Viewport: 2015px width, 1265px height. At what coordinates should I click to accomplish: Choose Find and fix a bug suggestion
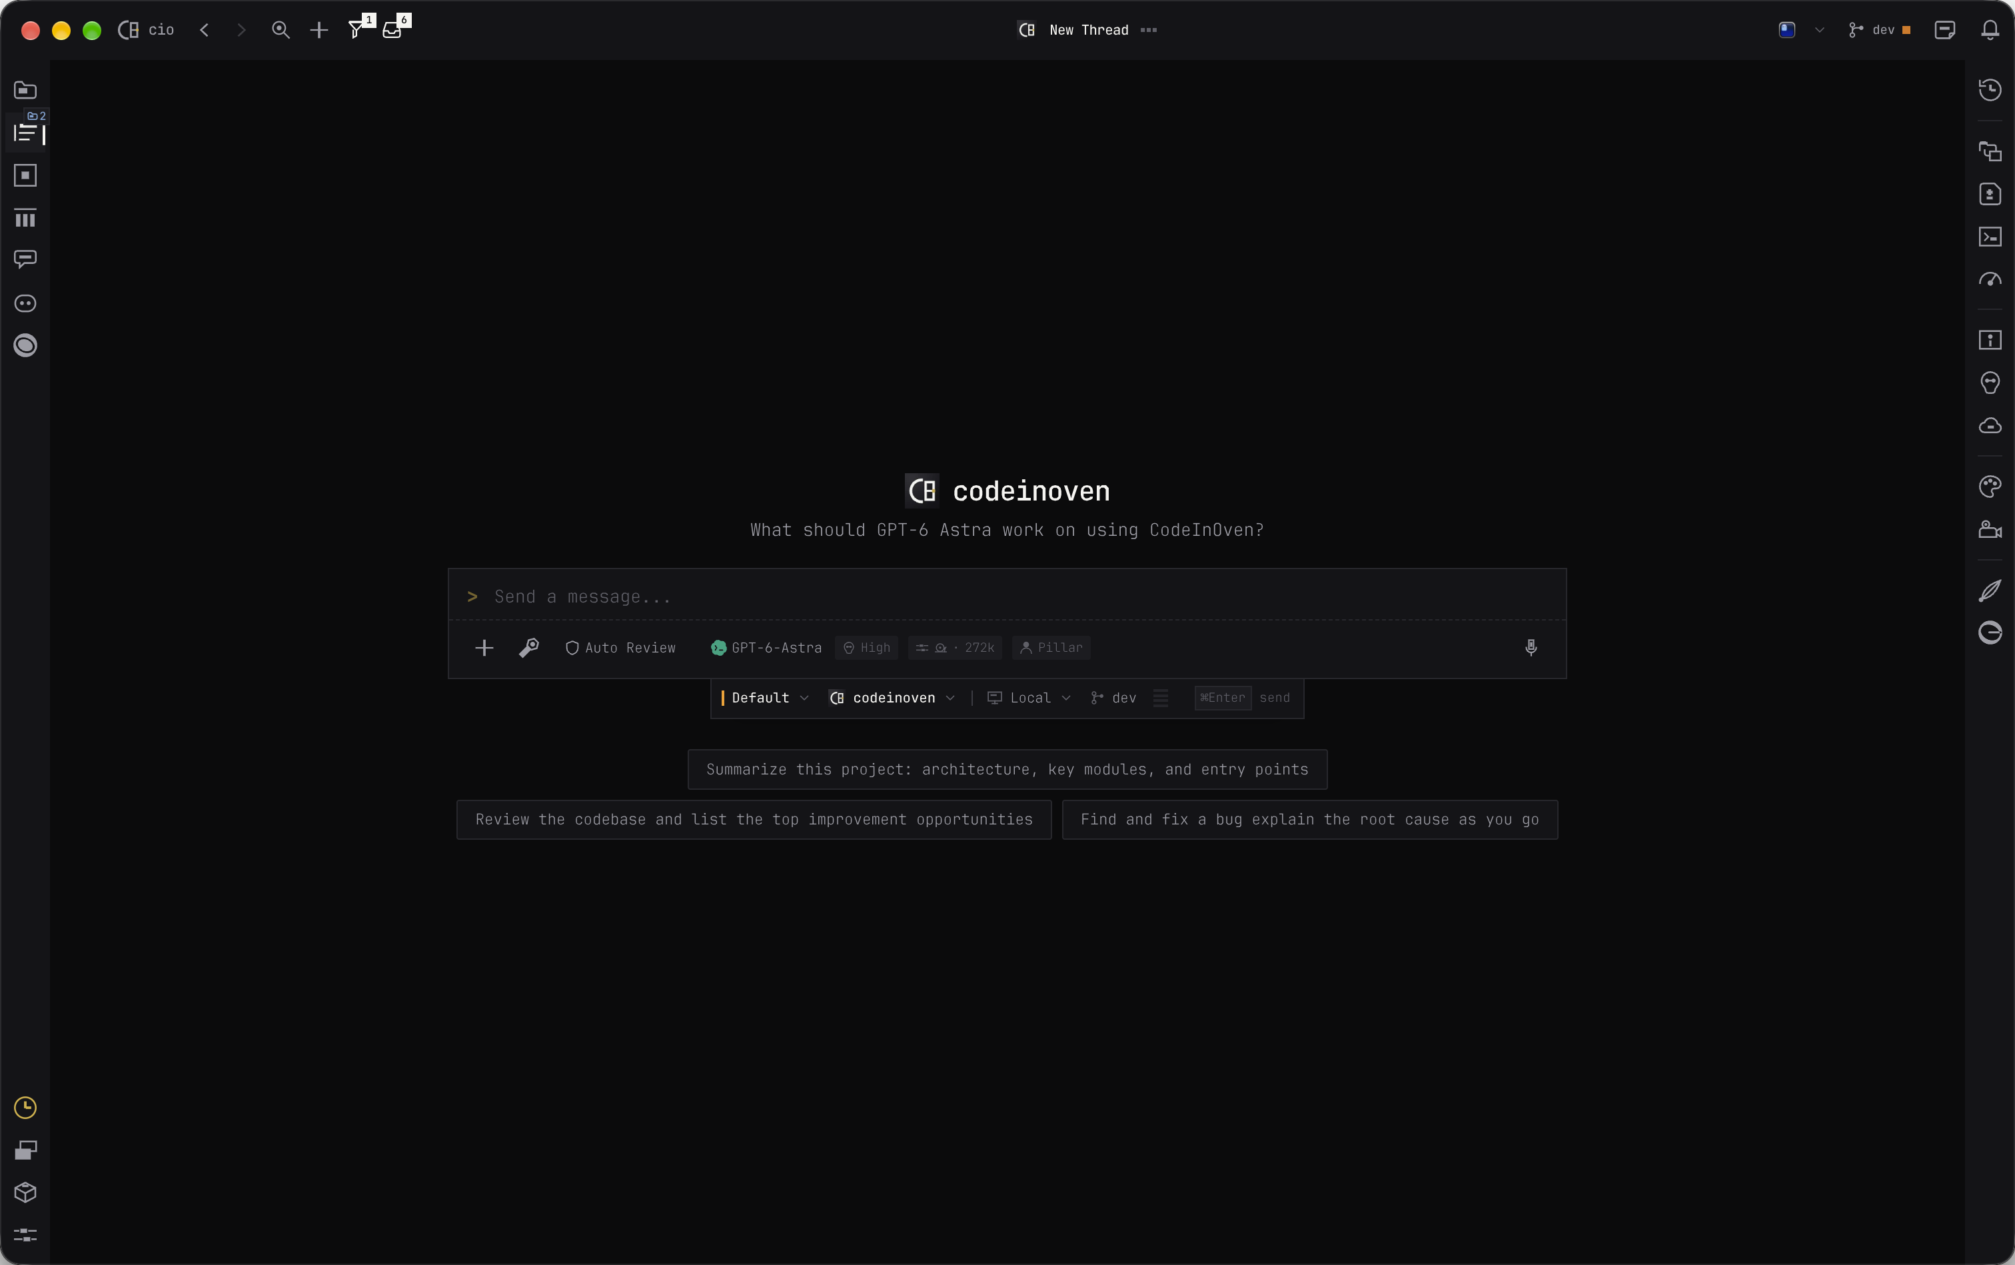pyautogui.click(x=1310, y=820)
